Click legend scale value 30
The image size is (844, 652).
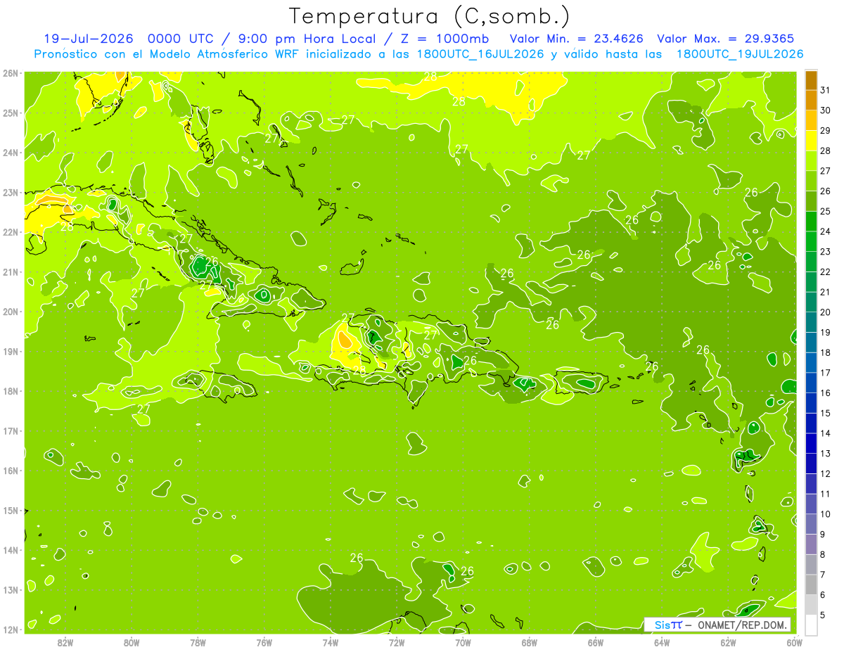825,110
